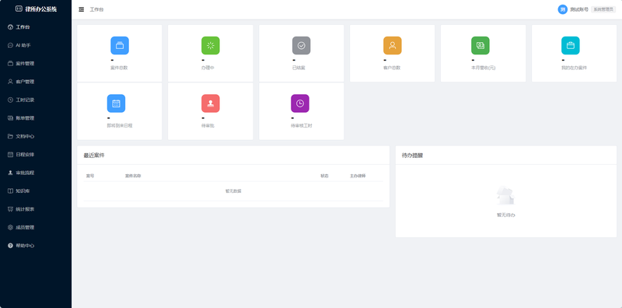Click the blue 即将到来日程 calendar icon

(x=116, y=103)
